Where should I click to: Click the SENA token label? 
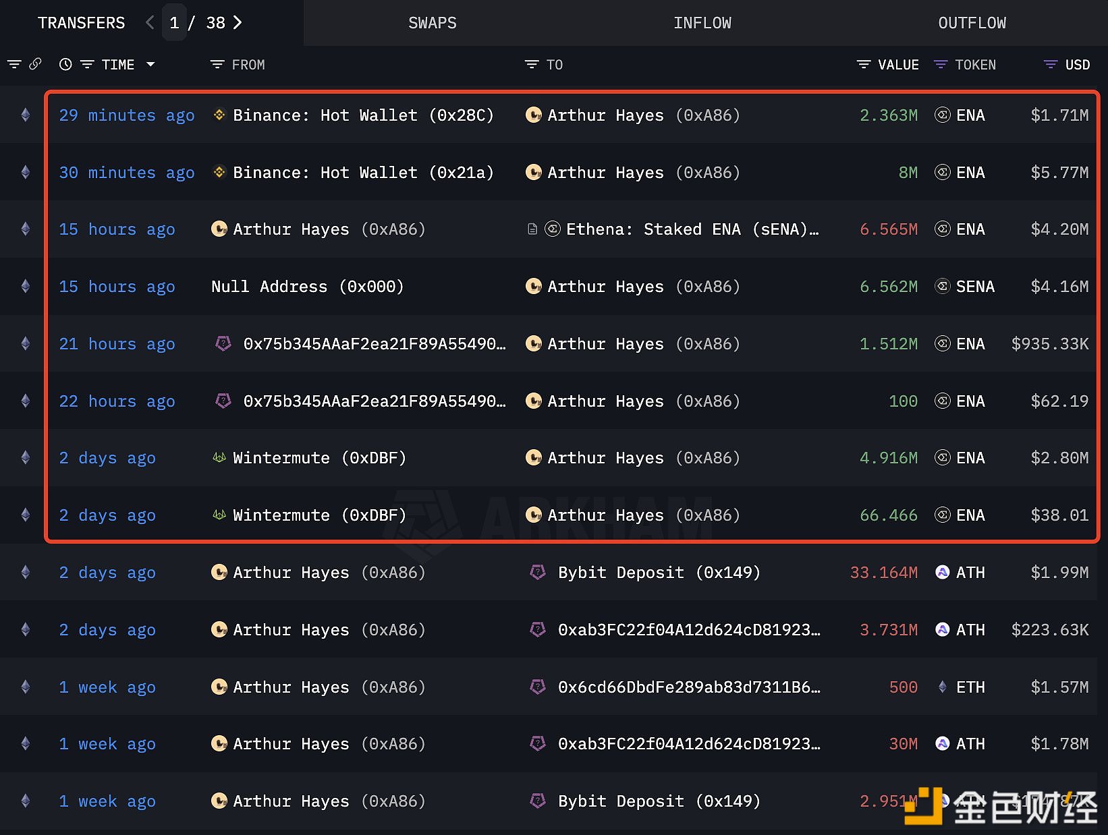point(975,287)
